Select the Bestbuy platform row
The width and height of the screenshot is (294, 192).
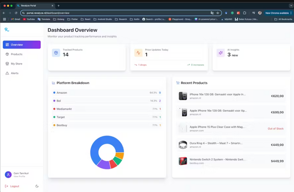(x=107, y=125)
